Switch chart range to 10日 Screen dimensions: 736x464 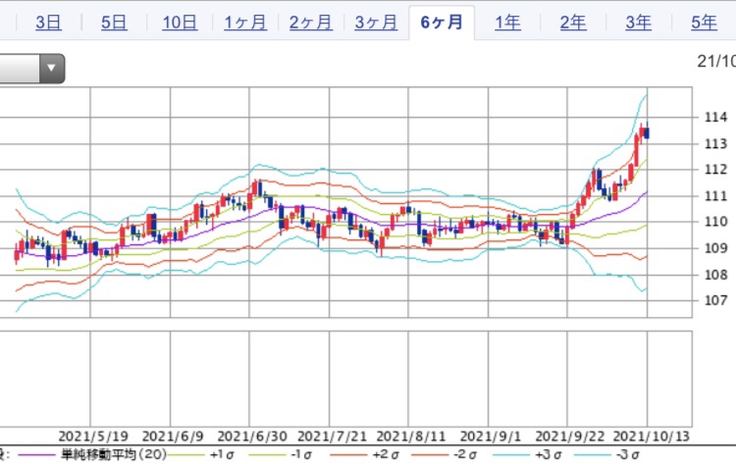(180, 23)
